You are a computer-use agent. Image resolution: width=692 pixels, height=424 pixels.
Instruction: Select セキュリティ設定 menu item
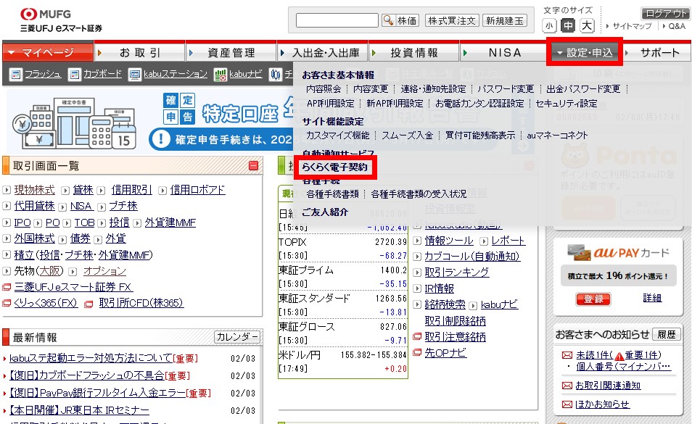coord(567,104)
